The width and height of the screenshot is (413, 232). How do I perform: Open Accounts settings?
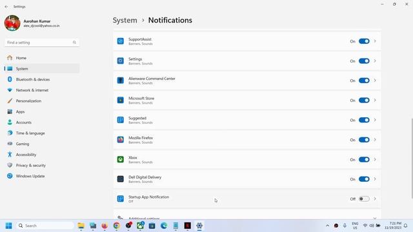pyautogui.click(x=42, y=122)
